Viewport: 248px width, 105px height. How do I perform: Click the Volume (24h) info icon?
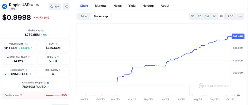[x=26, y=44]
